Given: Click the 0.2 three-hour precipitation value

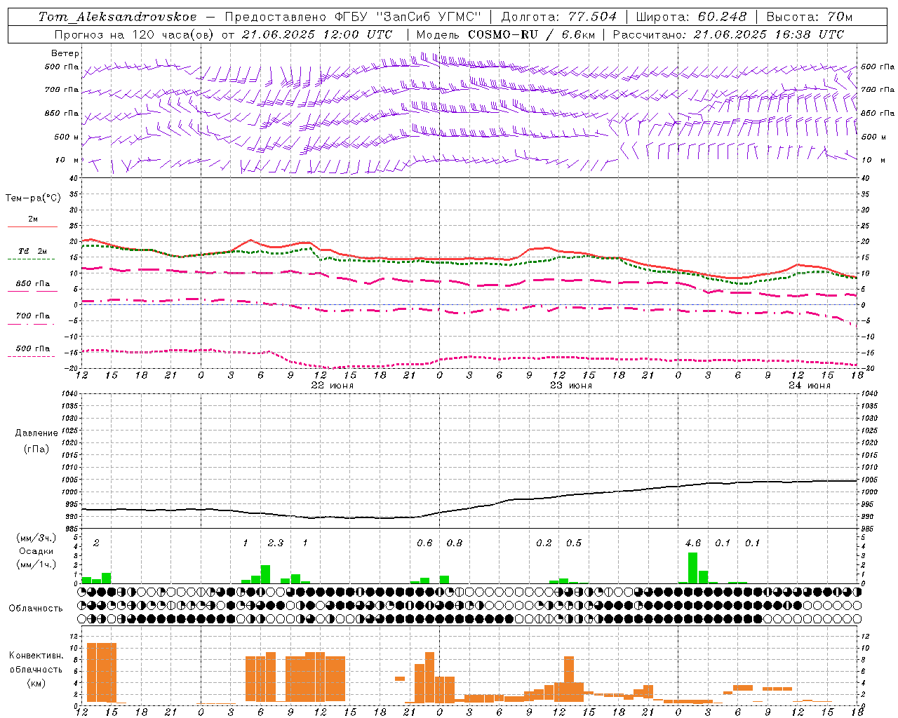Looking at the screenshot, I should pyautogui.click(x=544, y=543).
